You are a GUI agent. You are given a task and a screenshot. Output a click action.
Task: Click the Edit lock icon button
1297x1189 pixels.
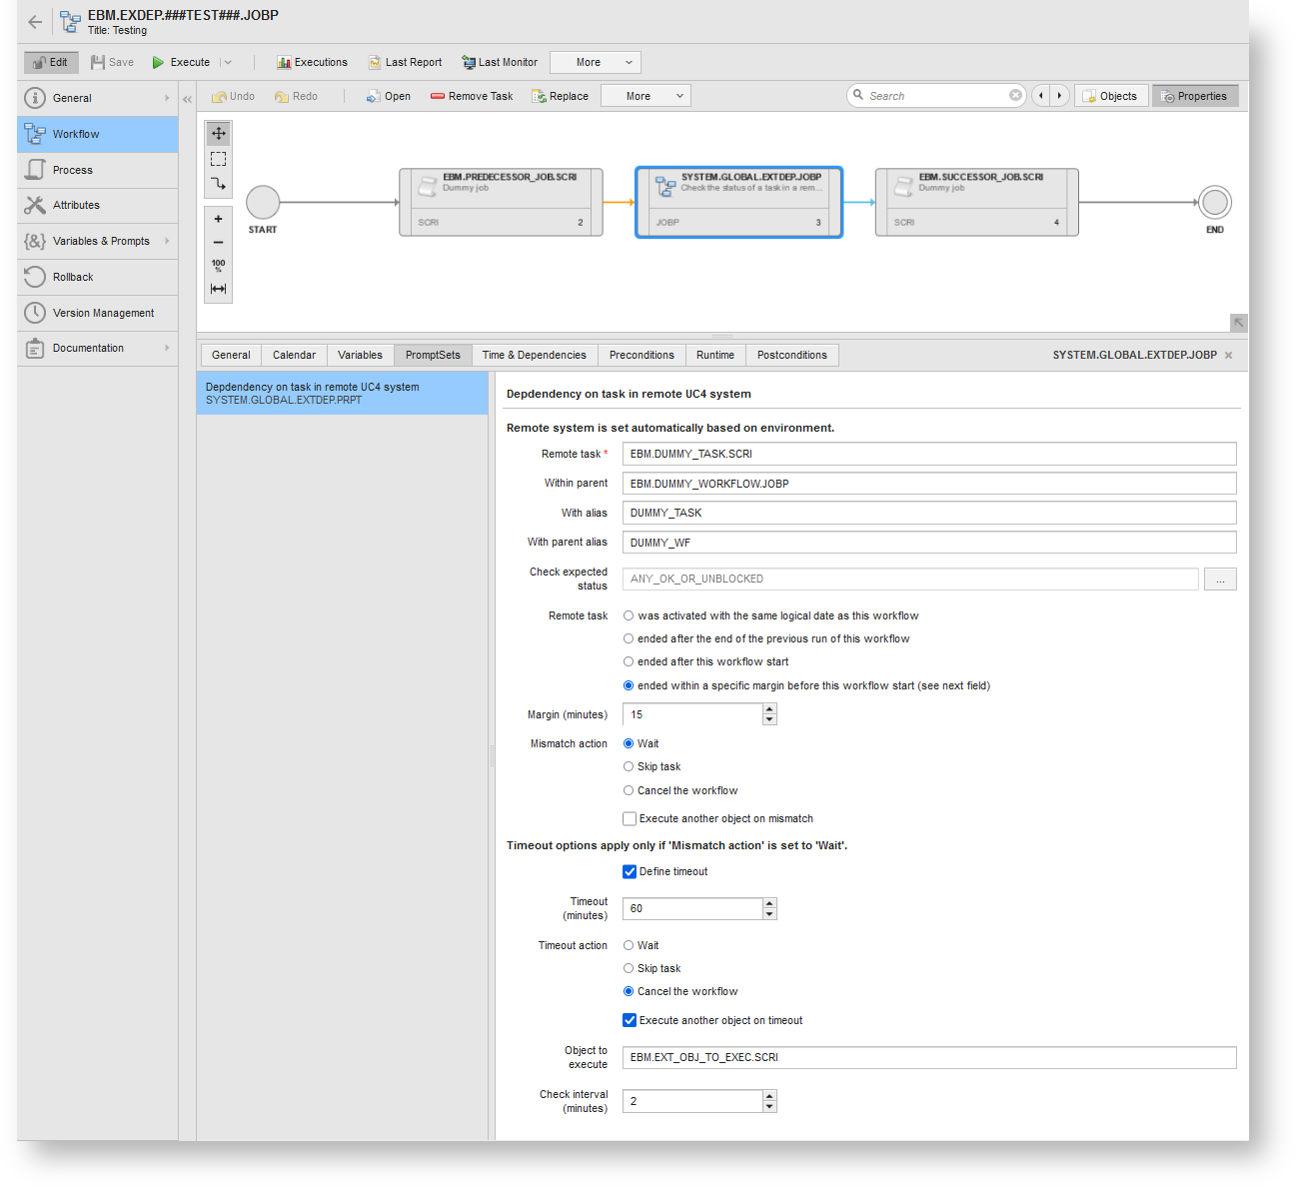[x=51, y=62]
